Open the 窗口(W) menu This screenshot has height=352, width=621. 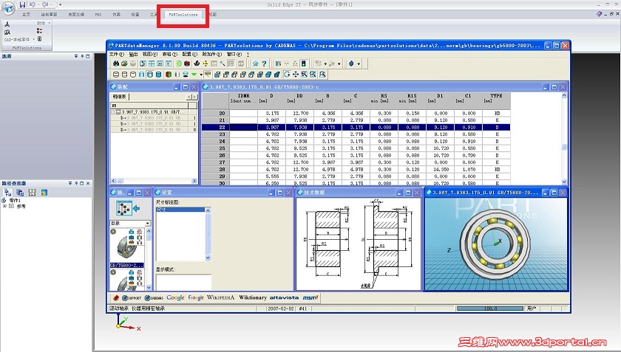point(234,54)
